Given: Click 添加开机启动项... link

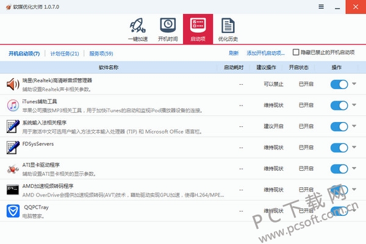Looking at the screenshot, I should (x=265, y=53).
